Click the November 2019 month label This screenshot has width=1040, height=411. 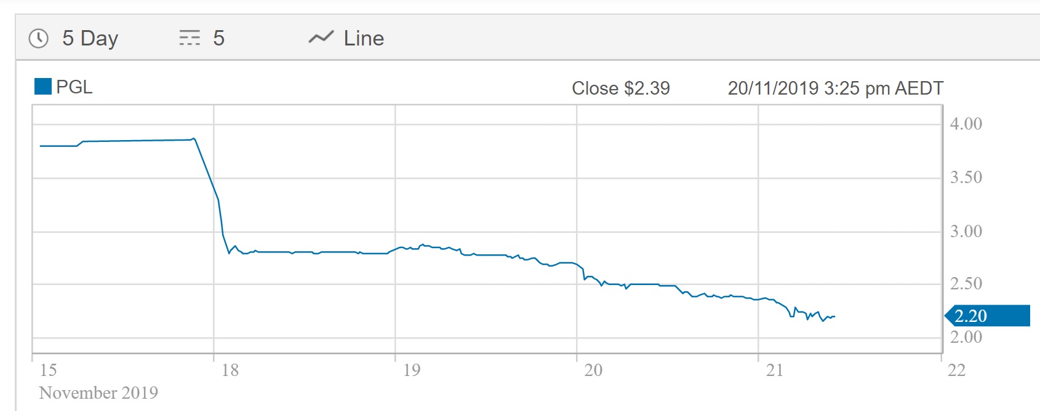98,393
